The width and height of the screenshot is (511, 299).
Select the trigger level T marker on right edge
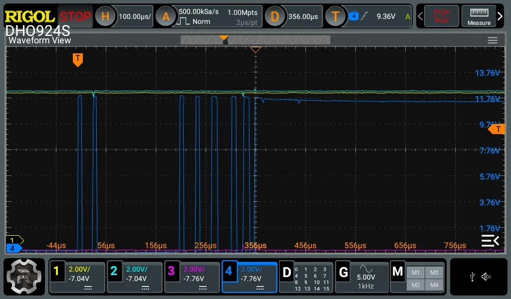(497, 130)
